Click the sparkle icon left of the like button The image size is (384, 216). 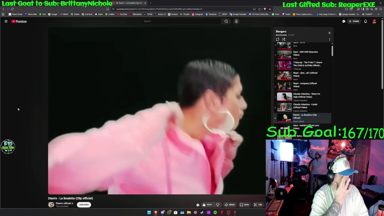(198, 205)
